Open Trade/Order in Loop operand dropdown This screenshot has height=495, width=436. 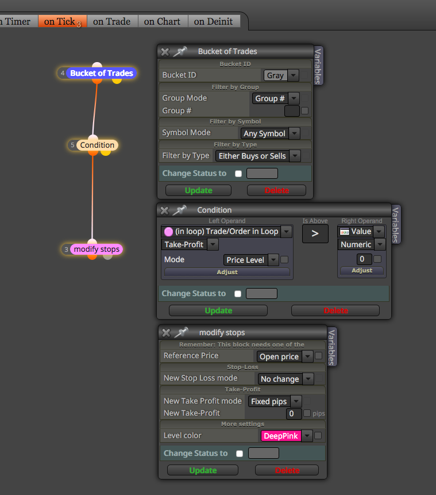[x=226, y=232]
